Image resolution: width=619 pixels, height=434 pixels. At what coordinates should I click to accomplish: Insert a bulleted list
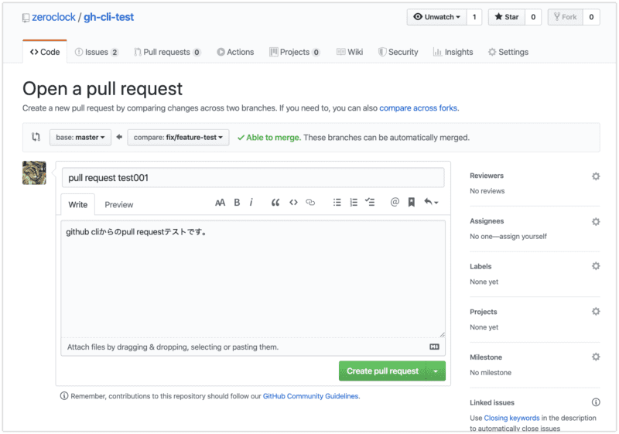pyautogui.click(x=337, y=203)
